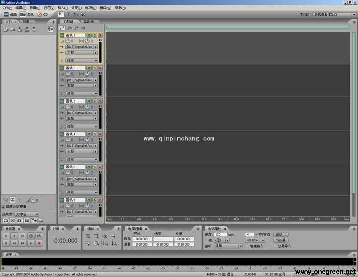Image resolution: width=358 pixels, height=277 pixels.
Task: Click the 节拍器 metronome button
Action: [x=281, y=240]
